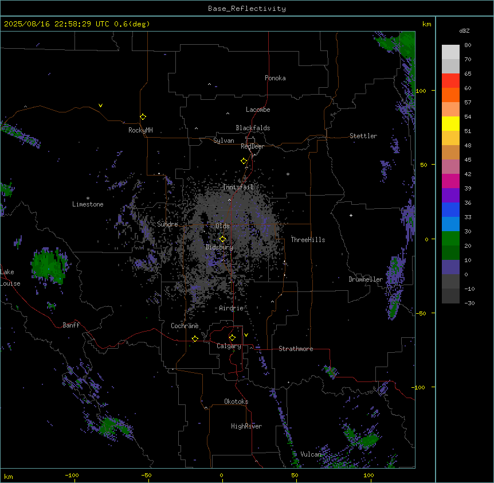494x483 pixels.
Task: Click the Innisfail town label
Action: pyautogui.click(x=238, y=187)
